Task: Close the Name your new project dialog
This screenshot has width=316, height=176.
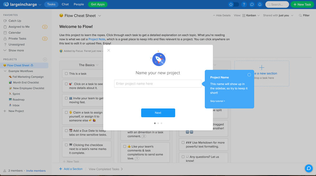Action: [x=109, y=51]
